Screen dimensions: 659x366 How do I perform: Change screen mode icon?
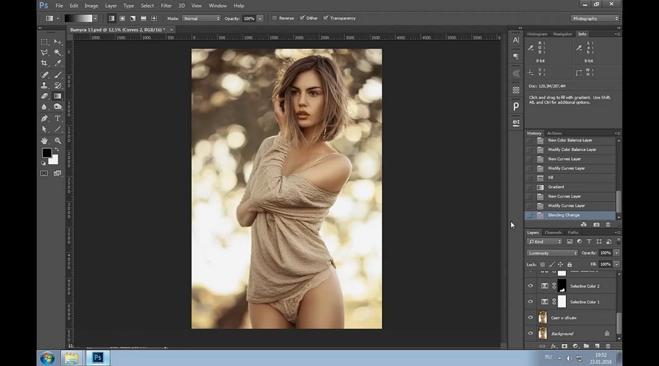58,173
